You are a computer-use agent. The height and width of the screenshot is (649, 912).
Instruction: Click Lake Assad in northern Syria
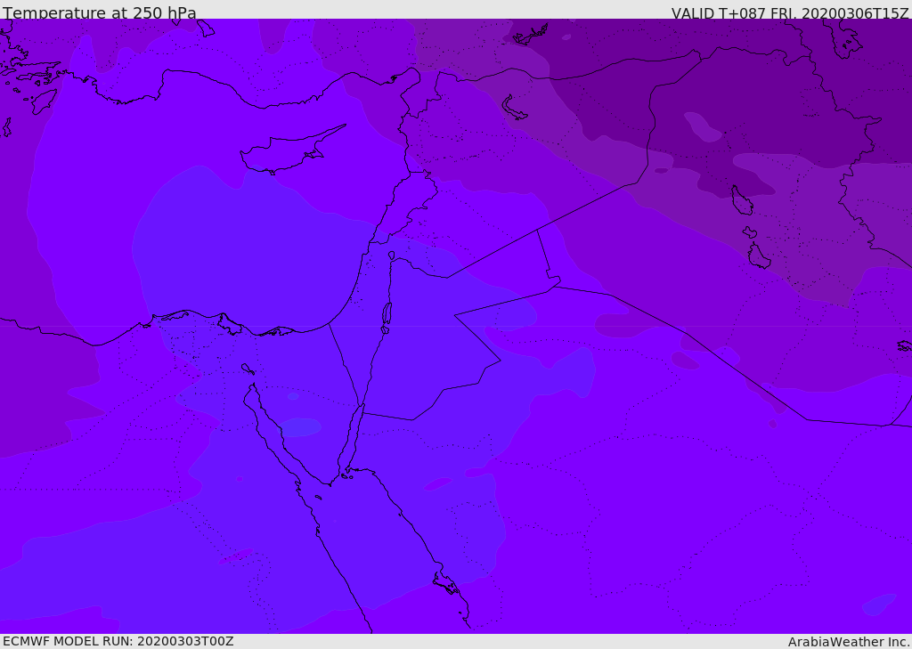(x=515, y=109)
